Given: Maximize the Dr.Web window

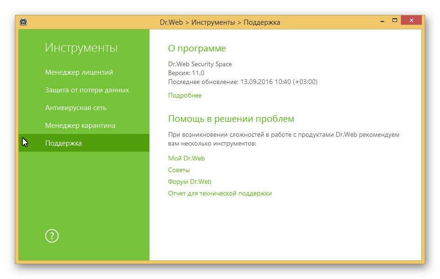Looking at the screenshot, I should tap(395, 20).
